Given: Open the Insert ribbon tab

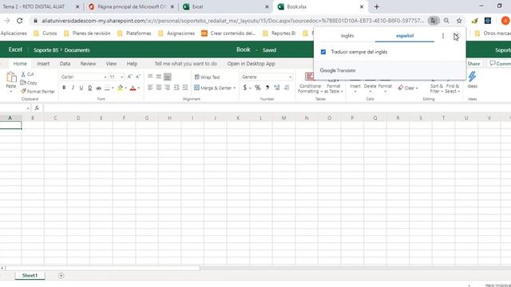Looking at the screenshot, I should click(x=43, y=64).
